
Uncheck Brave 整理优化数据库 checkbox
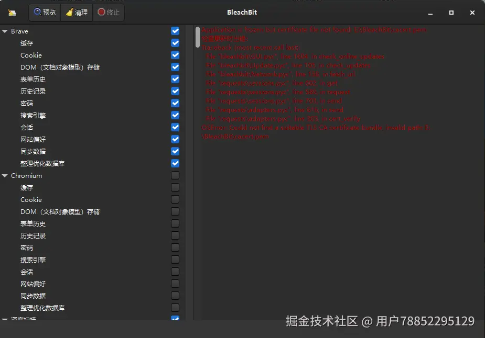pos(175,163)
